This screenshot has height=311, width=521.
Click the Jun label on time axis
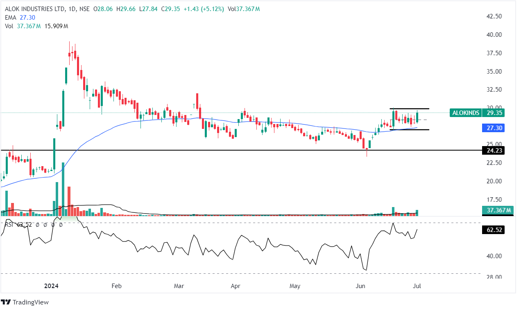tap(360, 286)
